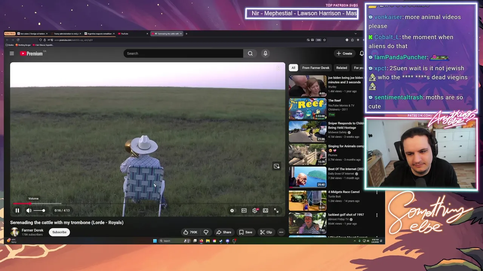Open a new browser tab
The height and width of the screenshot is (271, 483).
point(186,33)
